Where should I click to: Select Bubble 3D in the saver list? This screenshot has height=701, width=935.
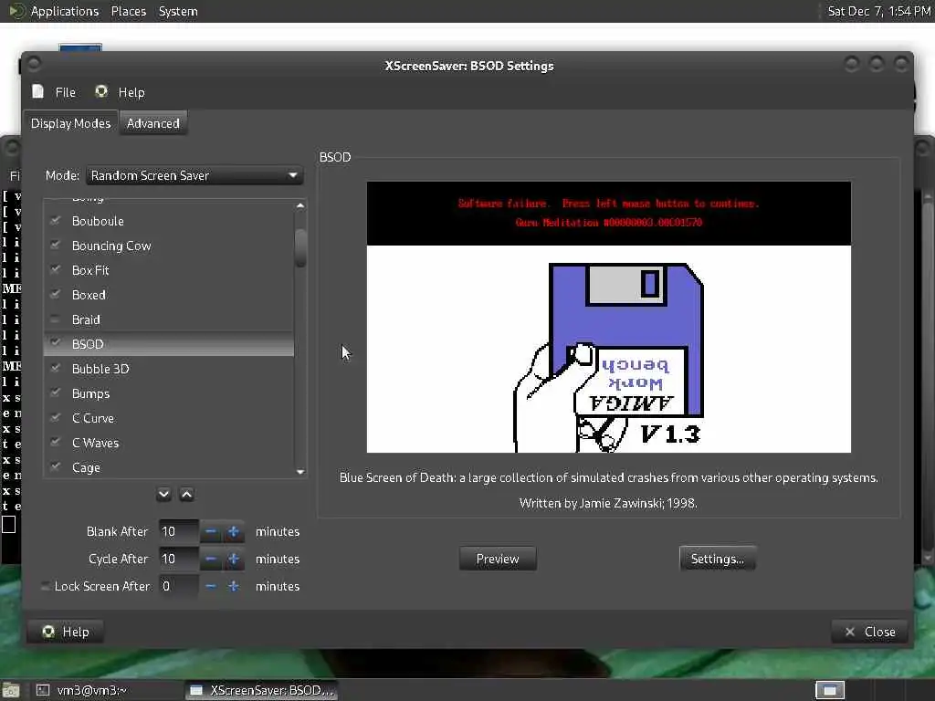coord(100,369)
